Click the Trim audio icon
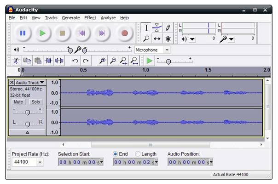 [x=48, y=61]
